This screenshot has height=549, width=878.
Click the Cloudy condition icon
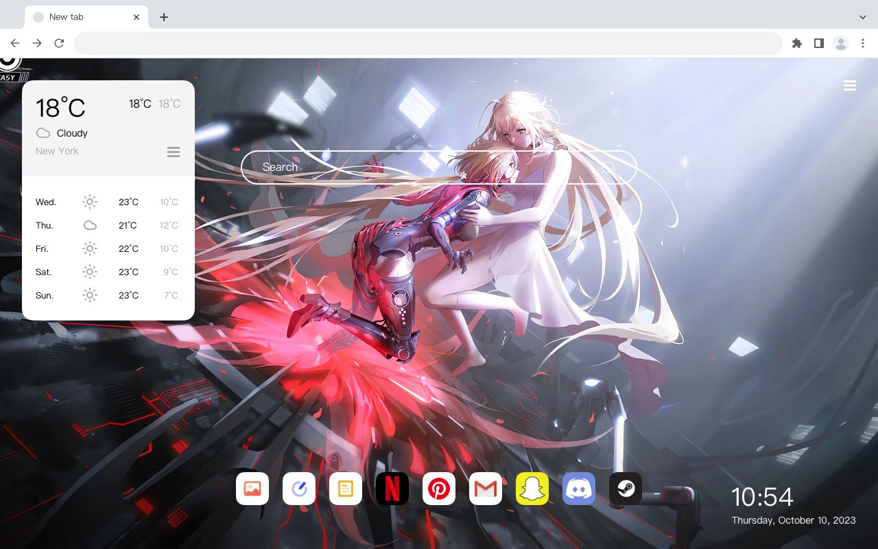[43, 133]
